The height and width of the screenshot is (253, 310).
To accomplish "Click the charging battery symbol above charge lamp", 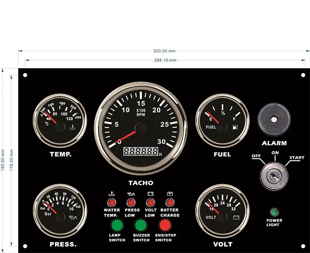I will click(x=170, y=193).
